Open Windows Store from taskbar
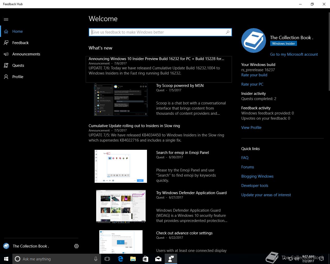 [x=146, y=259]
